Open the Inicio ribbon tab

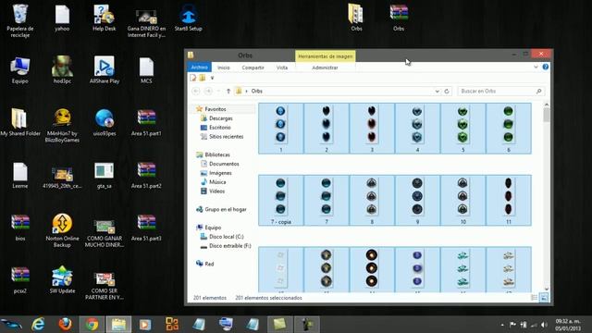tap(224, 68)
